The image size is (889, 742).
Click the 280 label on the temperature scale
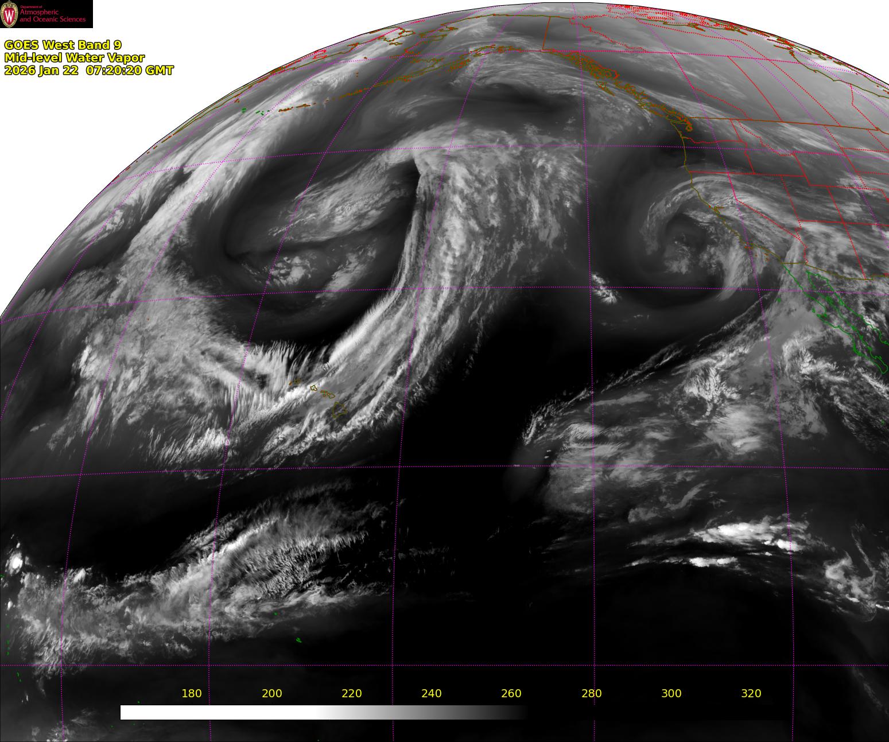pyautogui.click(x=591, y=693)
